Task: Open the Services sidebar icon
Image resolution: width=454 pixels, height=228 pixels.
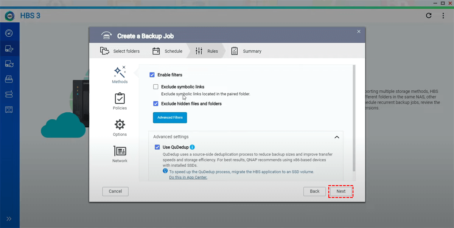Action: coord(9,79)
